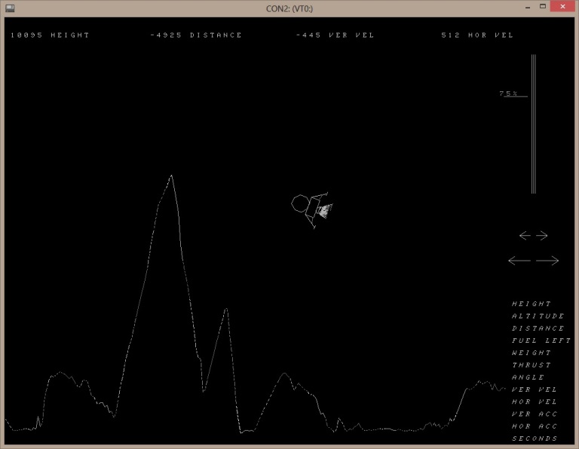Viewport: 579px width, 449px height.
Task: Select FUEL LEFT in the display list
Action: point(541,341)
